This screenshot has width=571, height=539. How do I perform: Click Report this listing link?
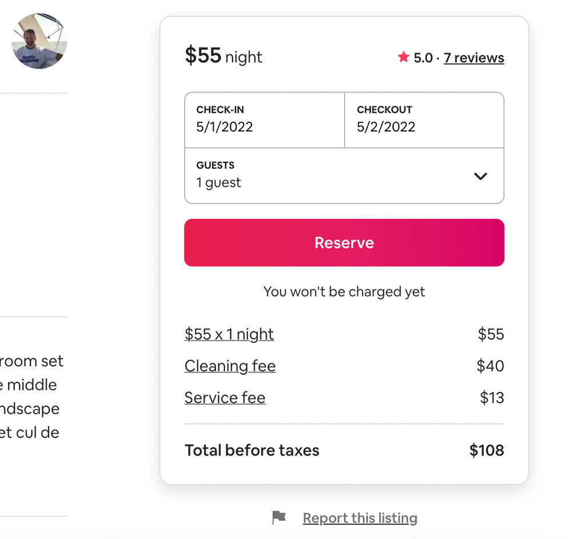(360, 518)
